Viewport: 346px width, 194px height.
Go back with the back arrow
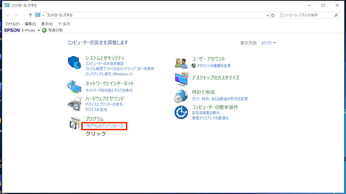pyautogui.click(x=8, y=15)
